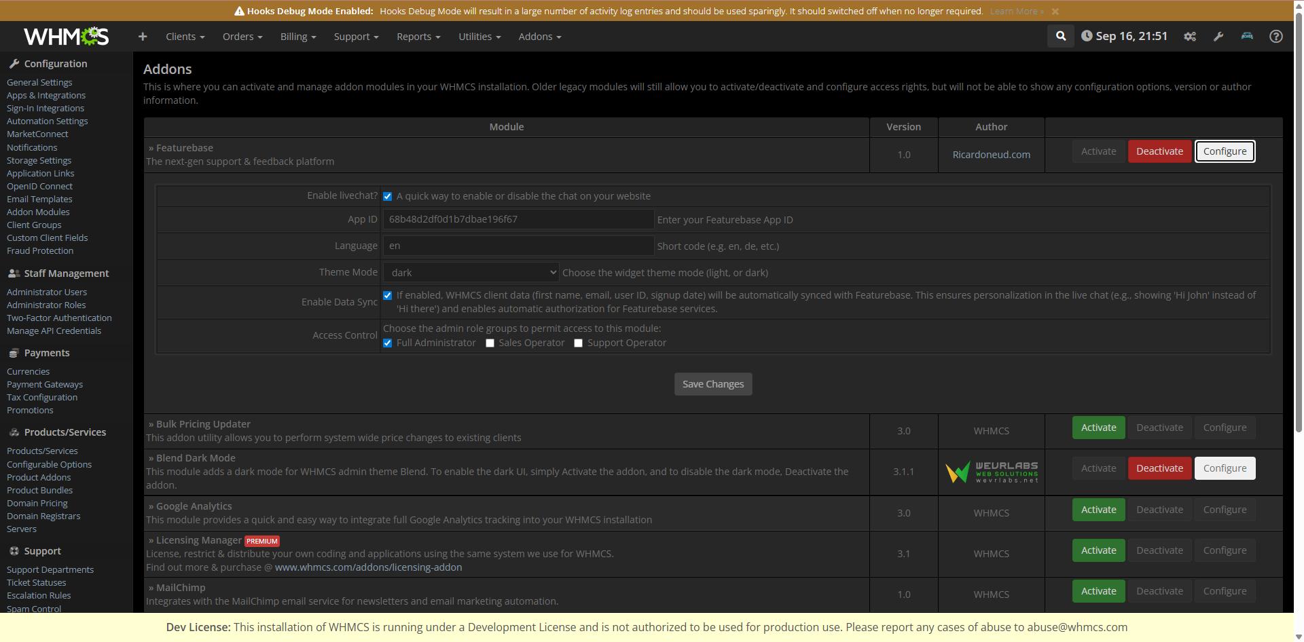Uncheck the Enable livechat checkbox
Screen dimensions: 1304x642
(x=388, y=197)
